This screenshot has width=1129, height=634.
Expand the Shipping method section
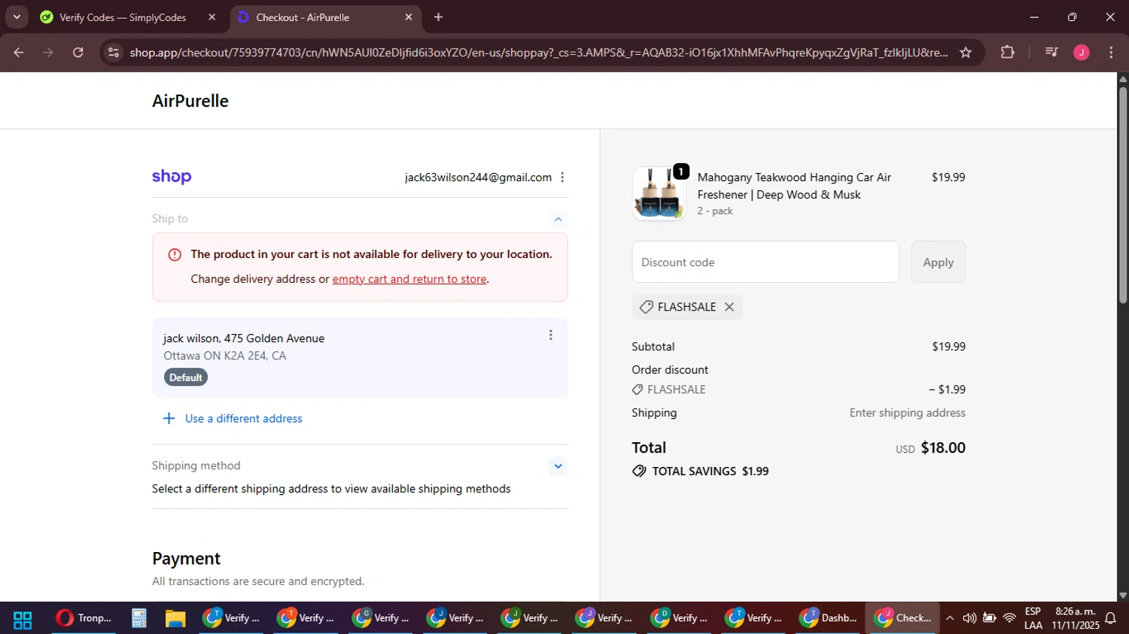click(558, 466)
